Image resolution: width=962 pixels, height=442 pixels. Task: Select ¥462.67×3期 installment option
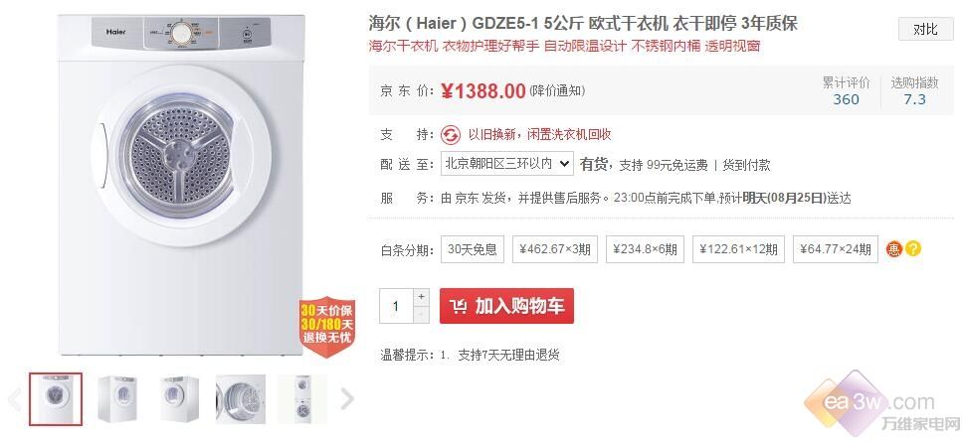[555, 249]
